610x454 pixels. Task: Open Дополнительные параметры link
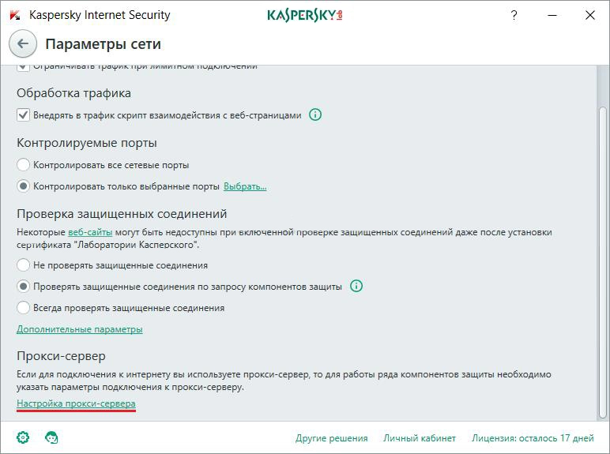pos(79,329)
